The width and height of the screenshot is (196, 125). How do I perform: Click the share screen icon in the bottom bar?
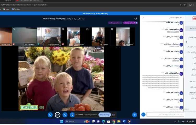[x=50, y=115]
